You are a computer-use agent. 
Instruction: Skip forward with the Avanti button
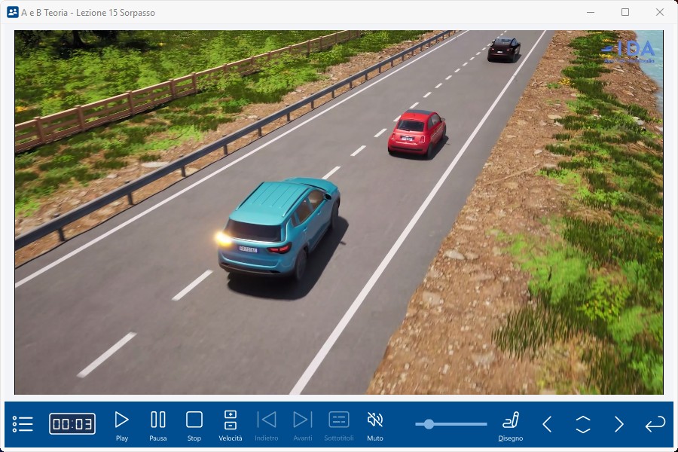[303, 425]
